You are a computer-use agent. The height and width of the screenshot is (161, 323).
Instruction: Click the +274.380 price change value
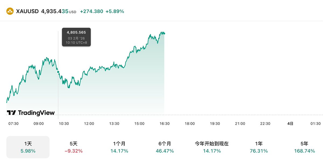[x=92, y=12]
